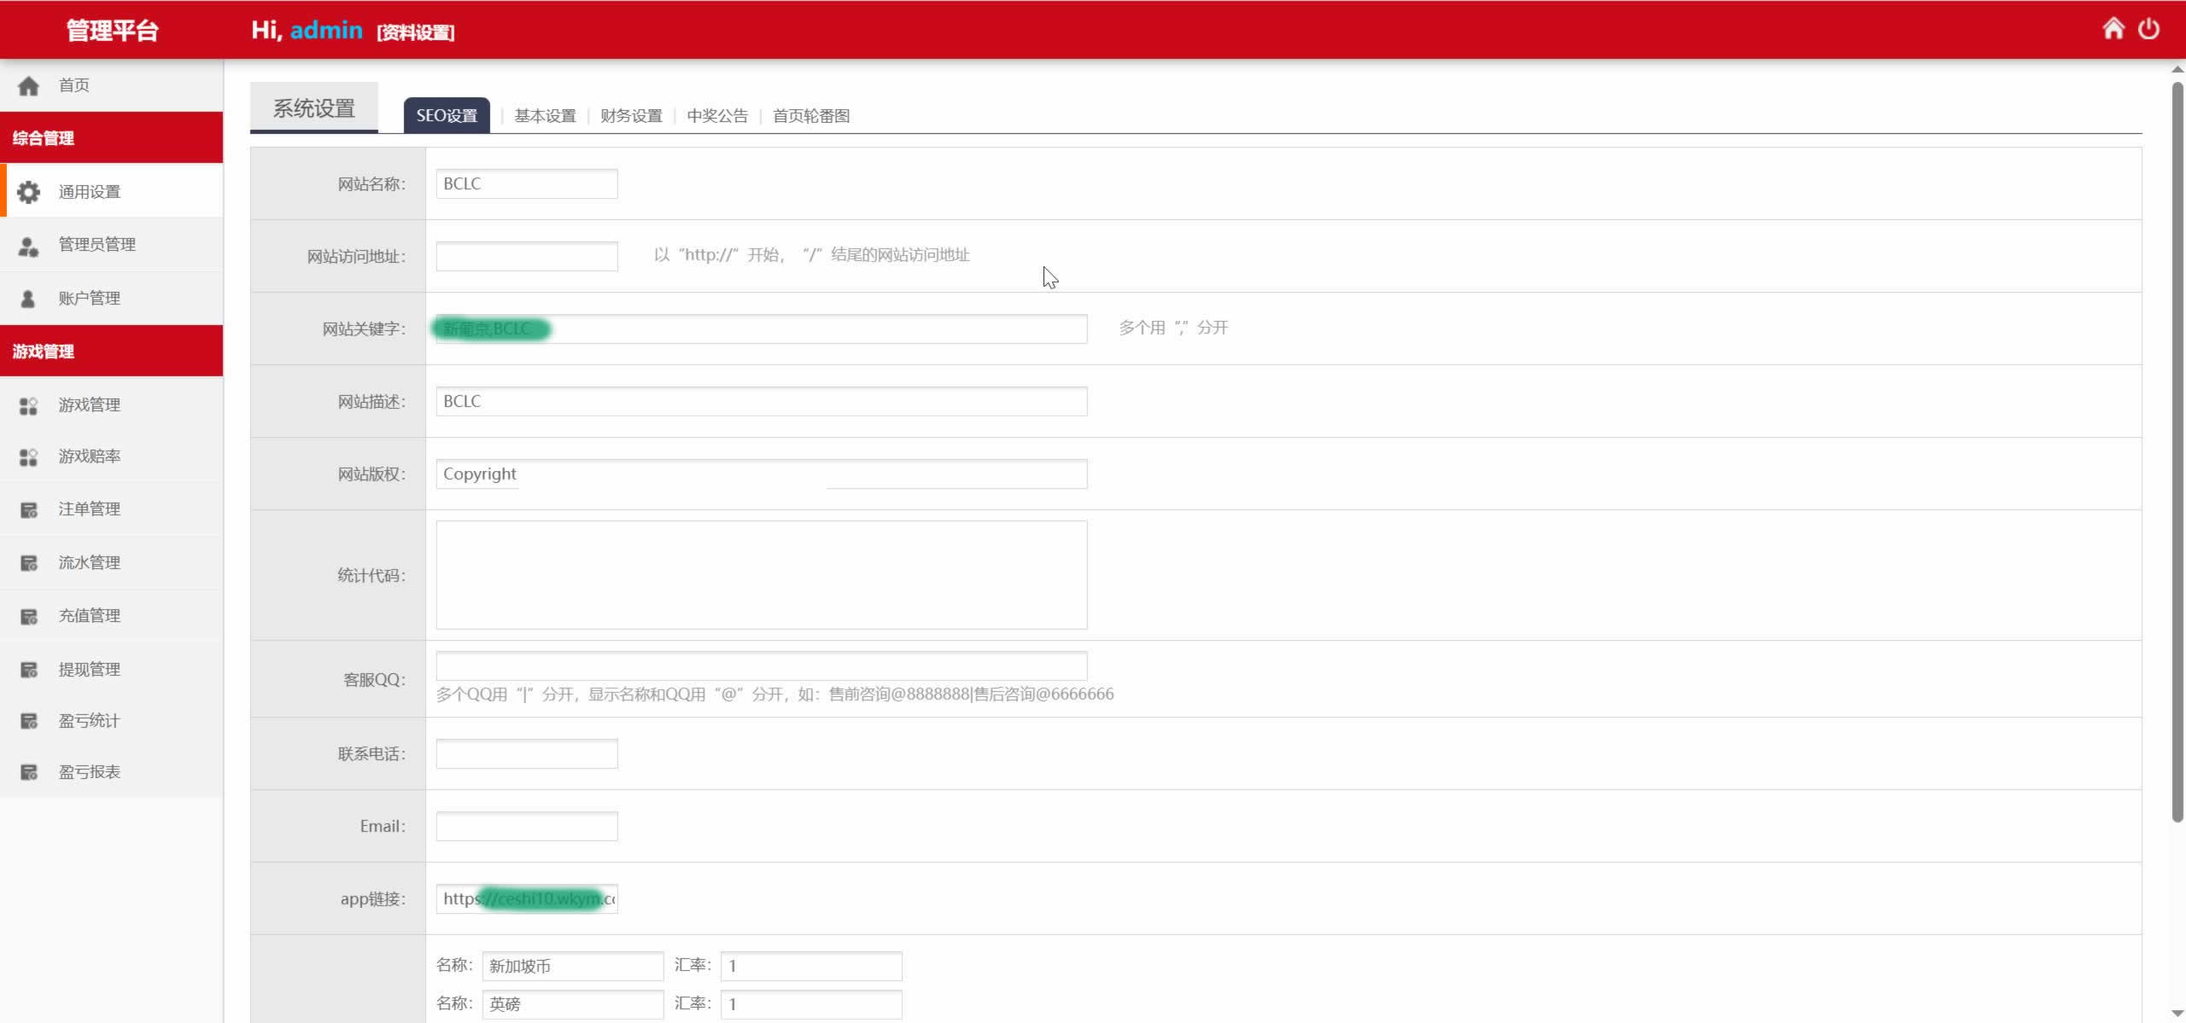This screenshot has height=1023, width=2186.
Task: Switch to the 基本设置 tab
Action: [x=545, y=116]
